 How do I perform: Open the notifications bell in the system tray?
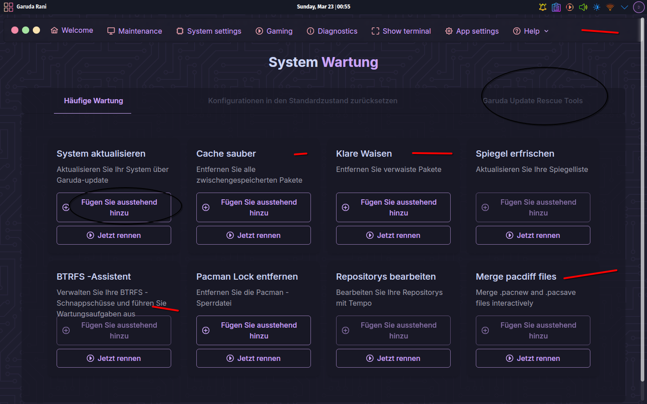(x=543, y=7)
